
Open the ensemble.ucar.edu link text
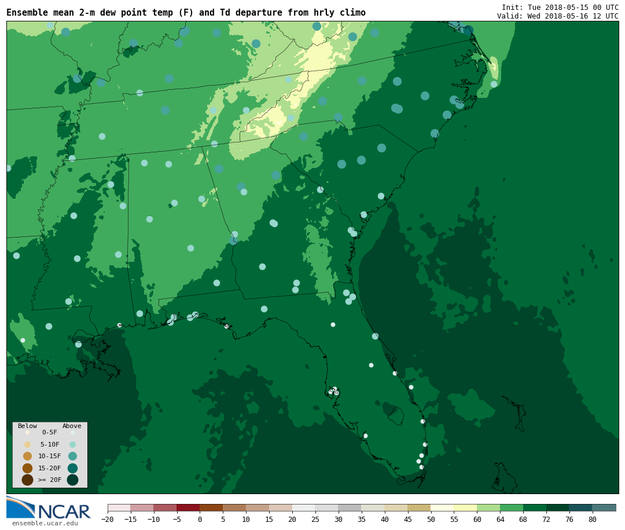coord(45,523)
